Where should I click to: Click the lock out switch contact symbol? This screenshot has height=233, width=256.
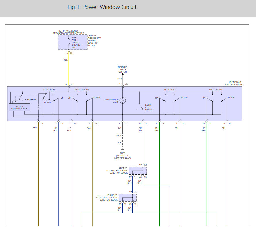(x=141, y=107)
